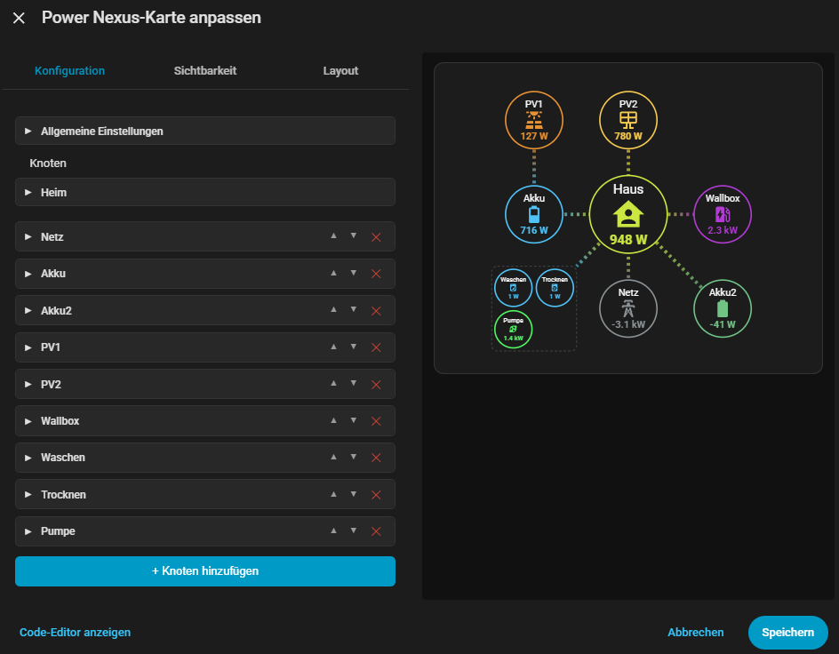Move the Wallbox node up
839x654 pixels.
(x=333, y=420)
